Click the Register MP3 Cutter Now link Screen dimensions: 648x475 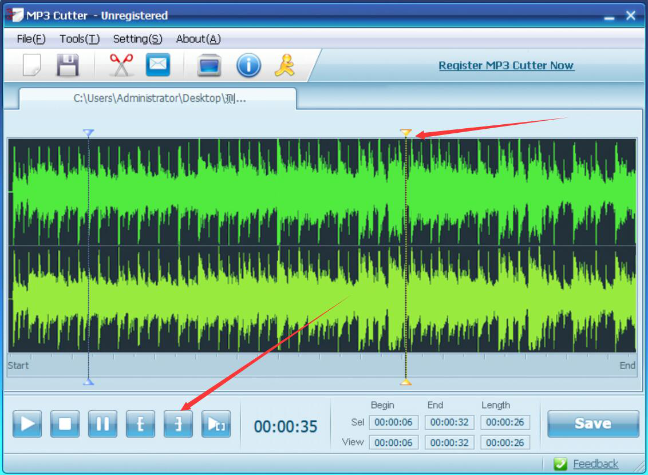(506, 65)
